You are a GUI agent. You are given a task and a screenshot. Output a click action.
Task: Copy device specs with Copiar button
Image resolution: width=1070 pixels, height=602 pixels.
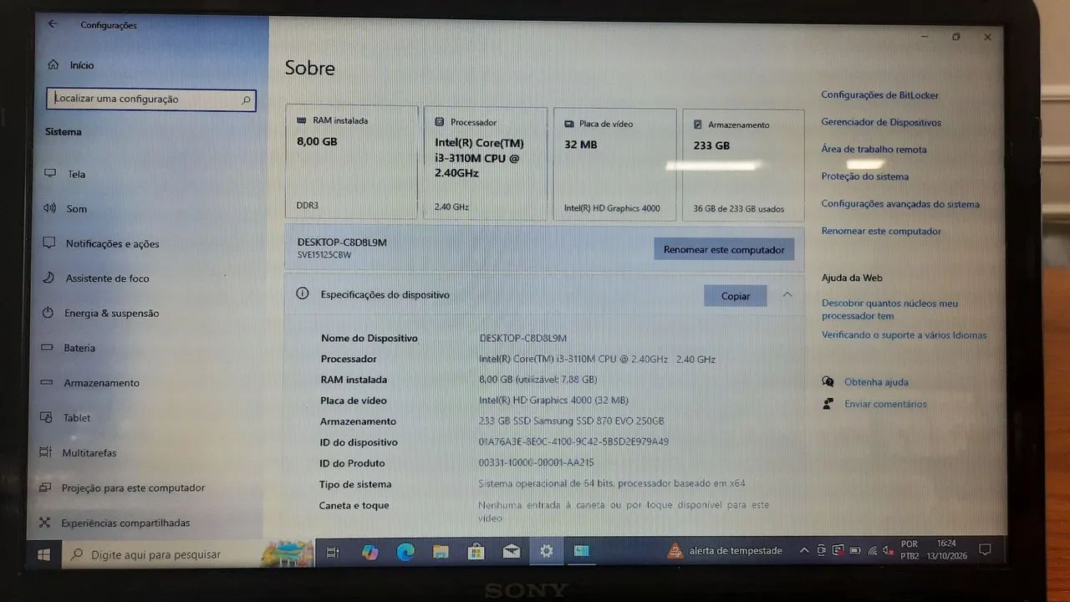tap(736, 296)
